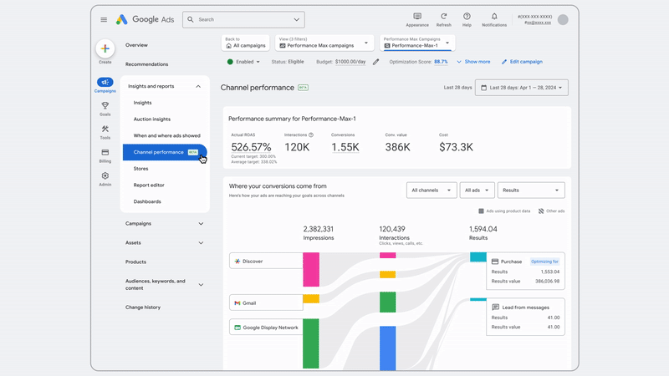Open the Notifications bell
Image resolution: width=669 pixels, height=376 pixels.
[x=494, y=17]
